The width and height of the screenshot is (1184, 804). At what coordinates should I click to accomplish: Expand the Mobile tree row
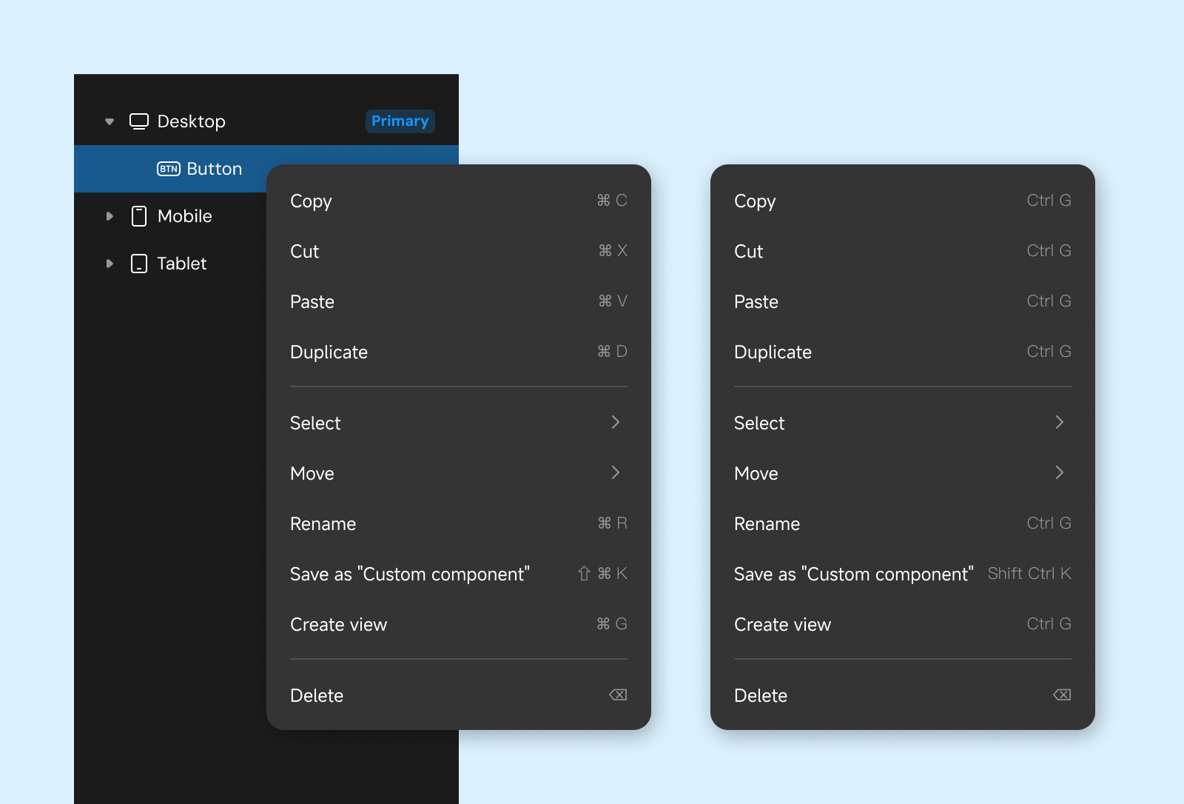click(x=110, y=216)
